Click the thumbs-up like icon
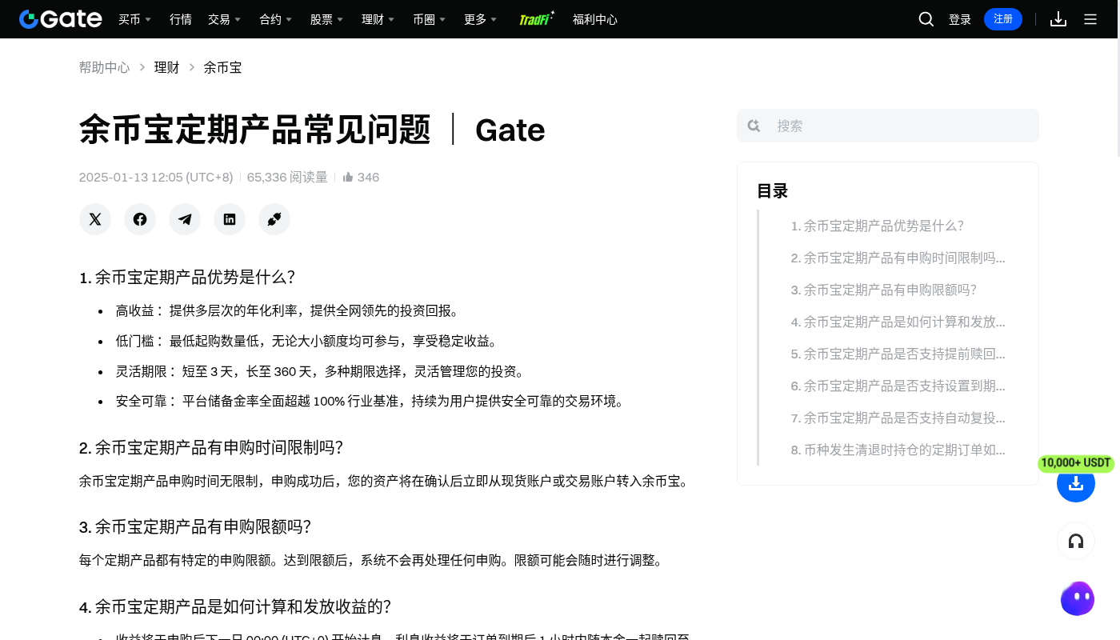1120x640 pixels. [348, 177]
